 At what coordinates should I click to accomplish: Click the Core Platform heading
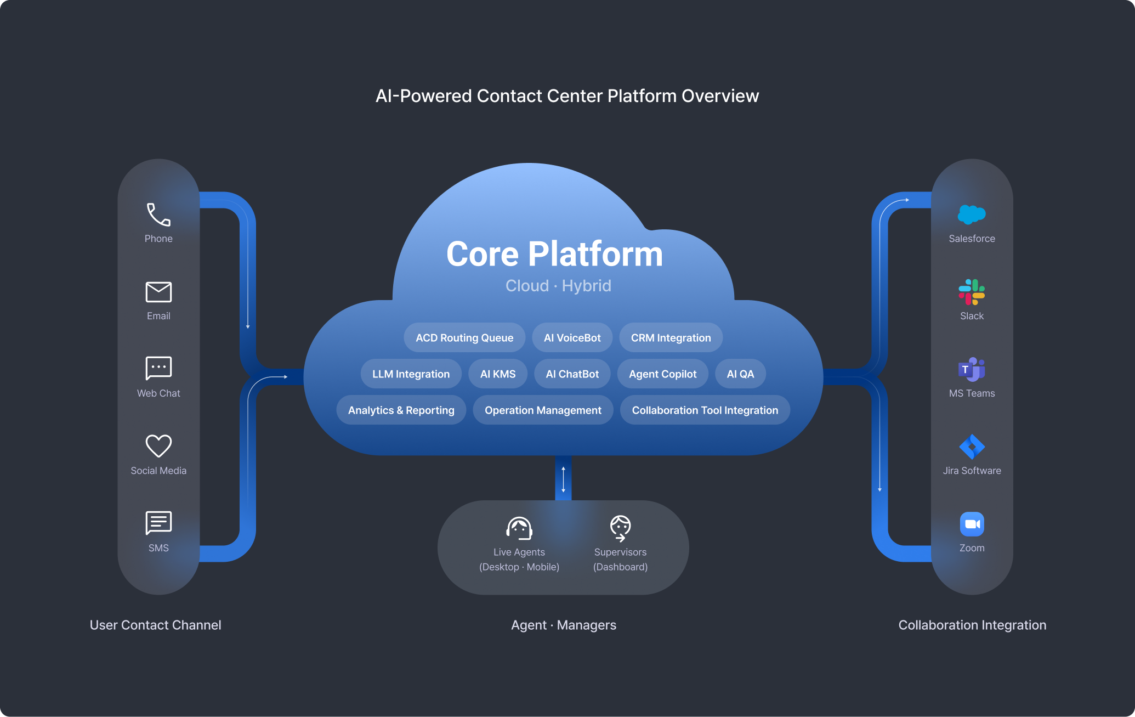pyautogui.click(x=554, y=254)
